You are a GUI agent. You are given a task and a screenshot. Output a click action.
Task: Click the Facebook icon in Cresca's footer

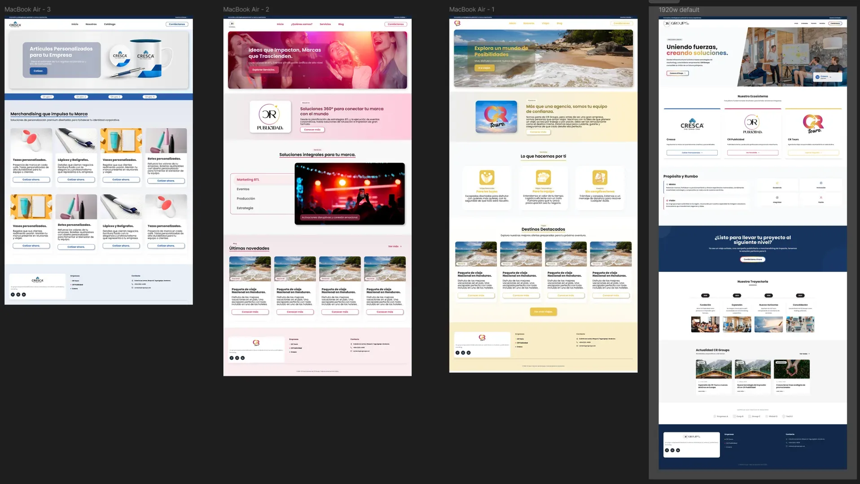[x=13, y=294]
